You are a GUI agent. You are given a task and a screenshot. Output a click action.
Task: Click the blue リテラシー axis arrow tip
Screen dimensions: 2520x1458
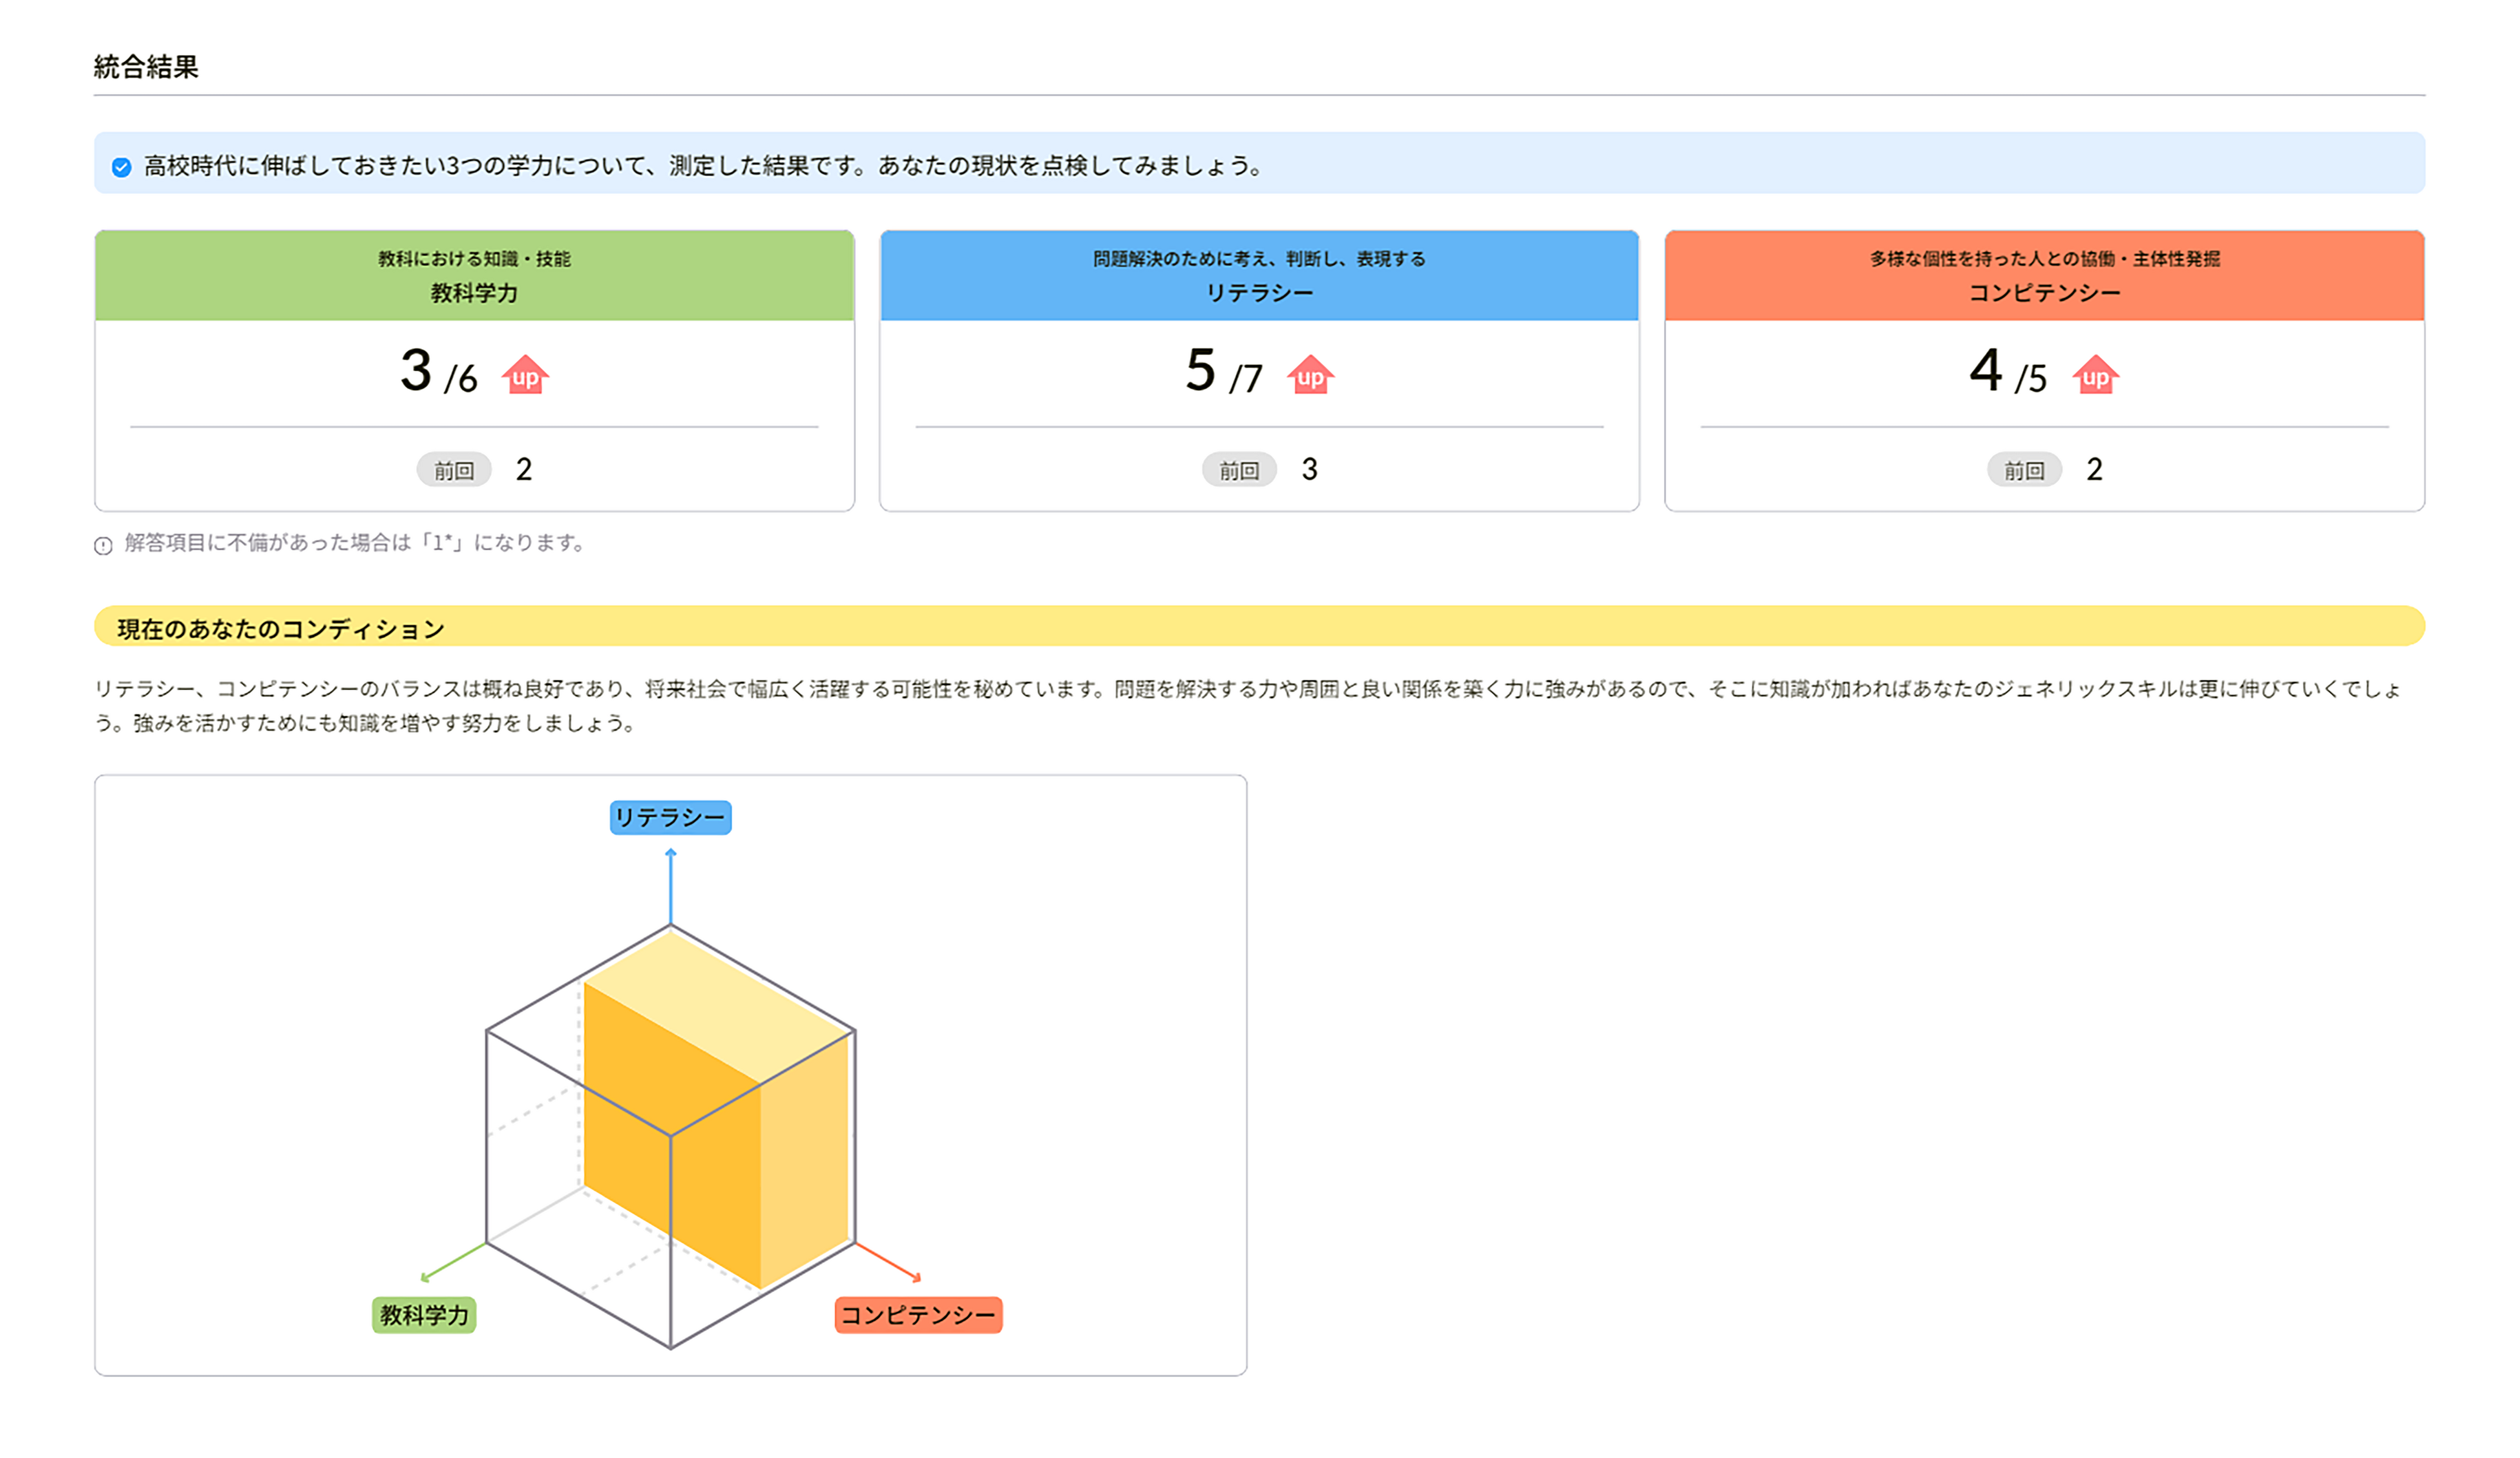[671, 853]
